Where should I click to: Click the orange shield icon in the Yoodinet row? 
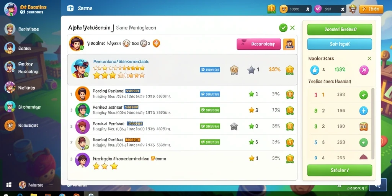point(156,44)
